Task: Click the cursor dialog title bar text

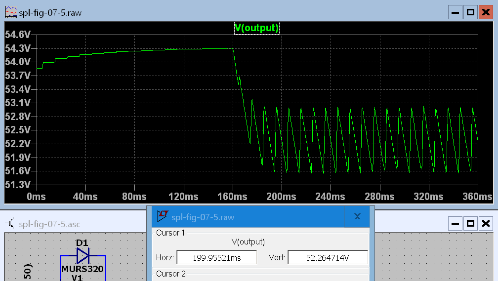Action: click(x=203, y=217)
